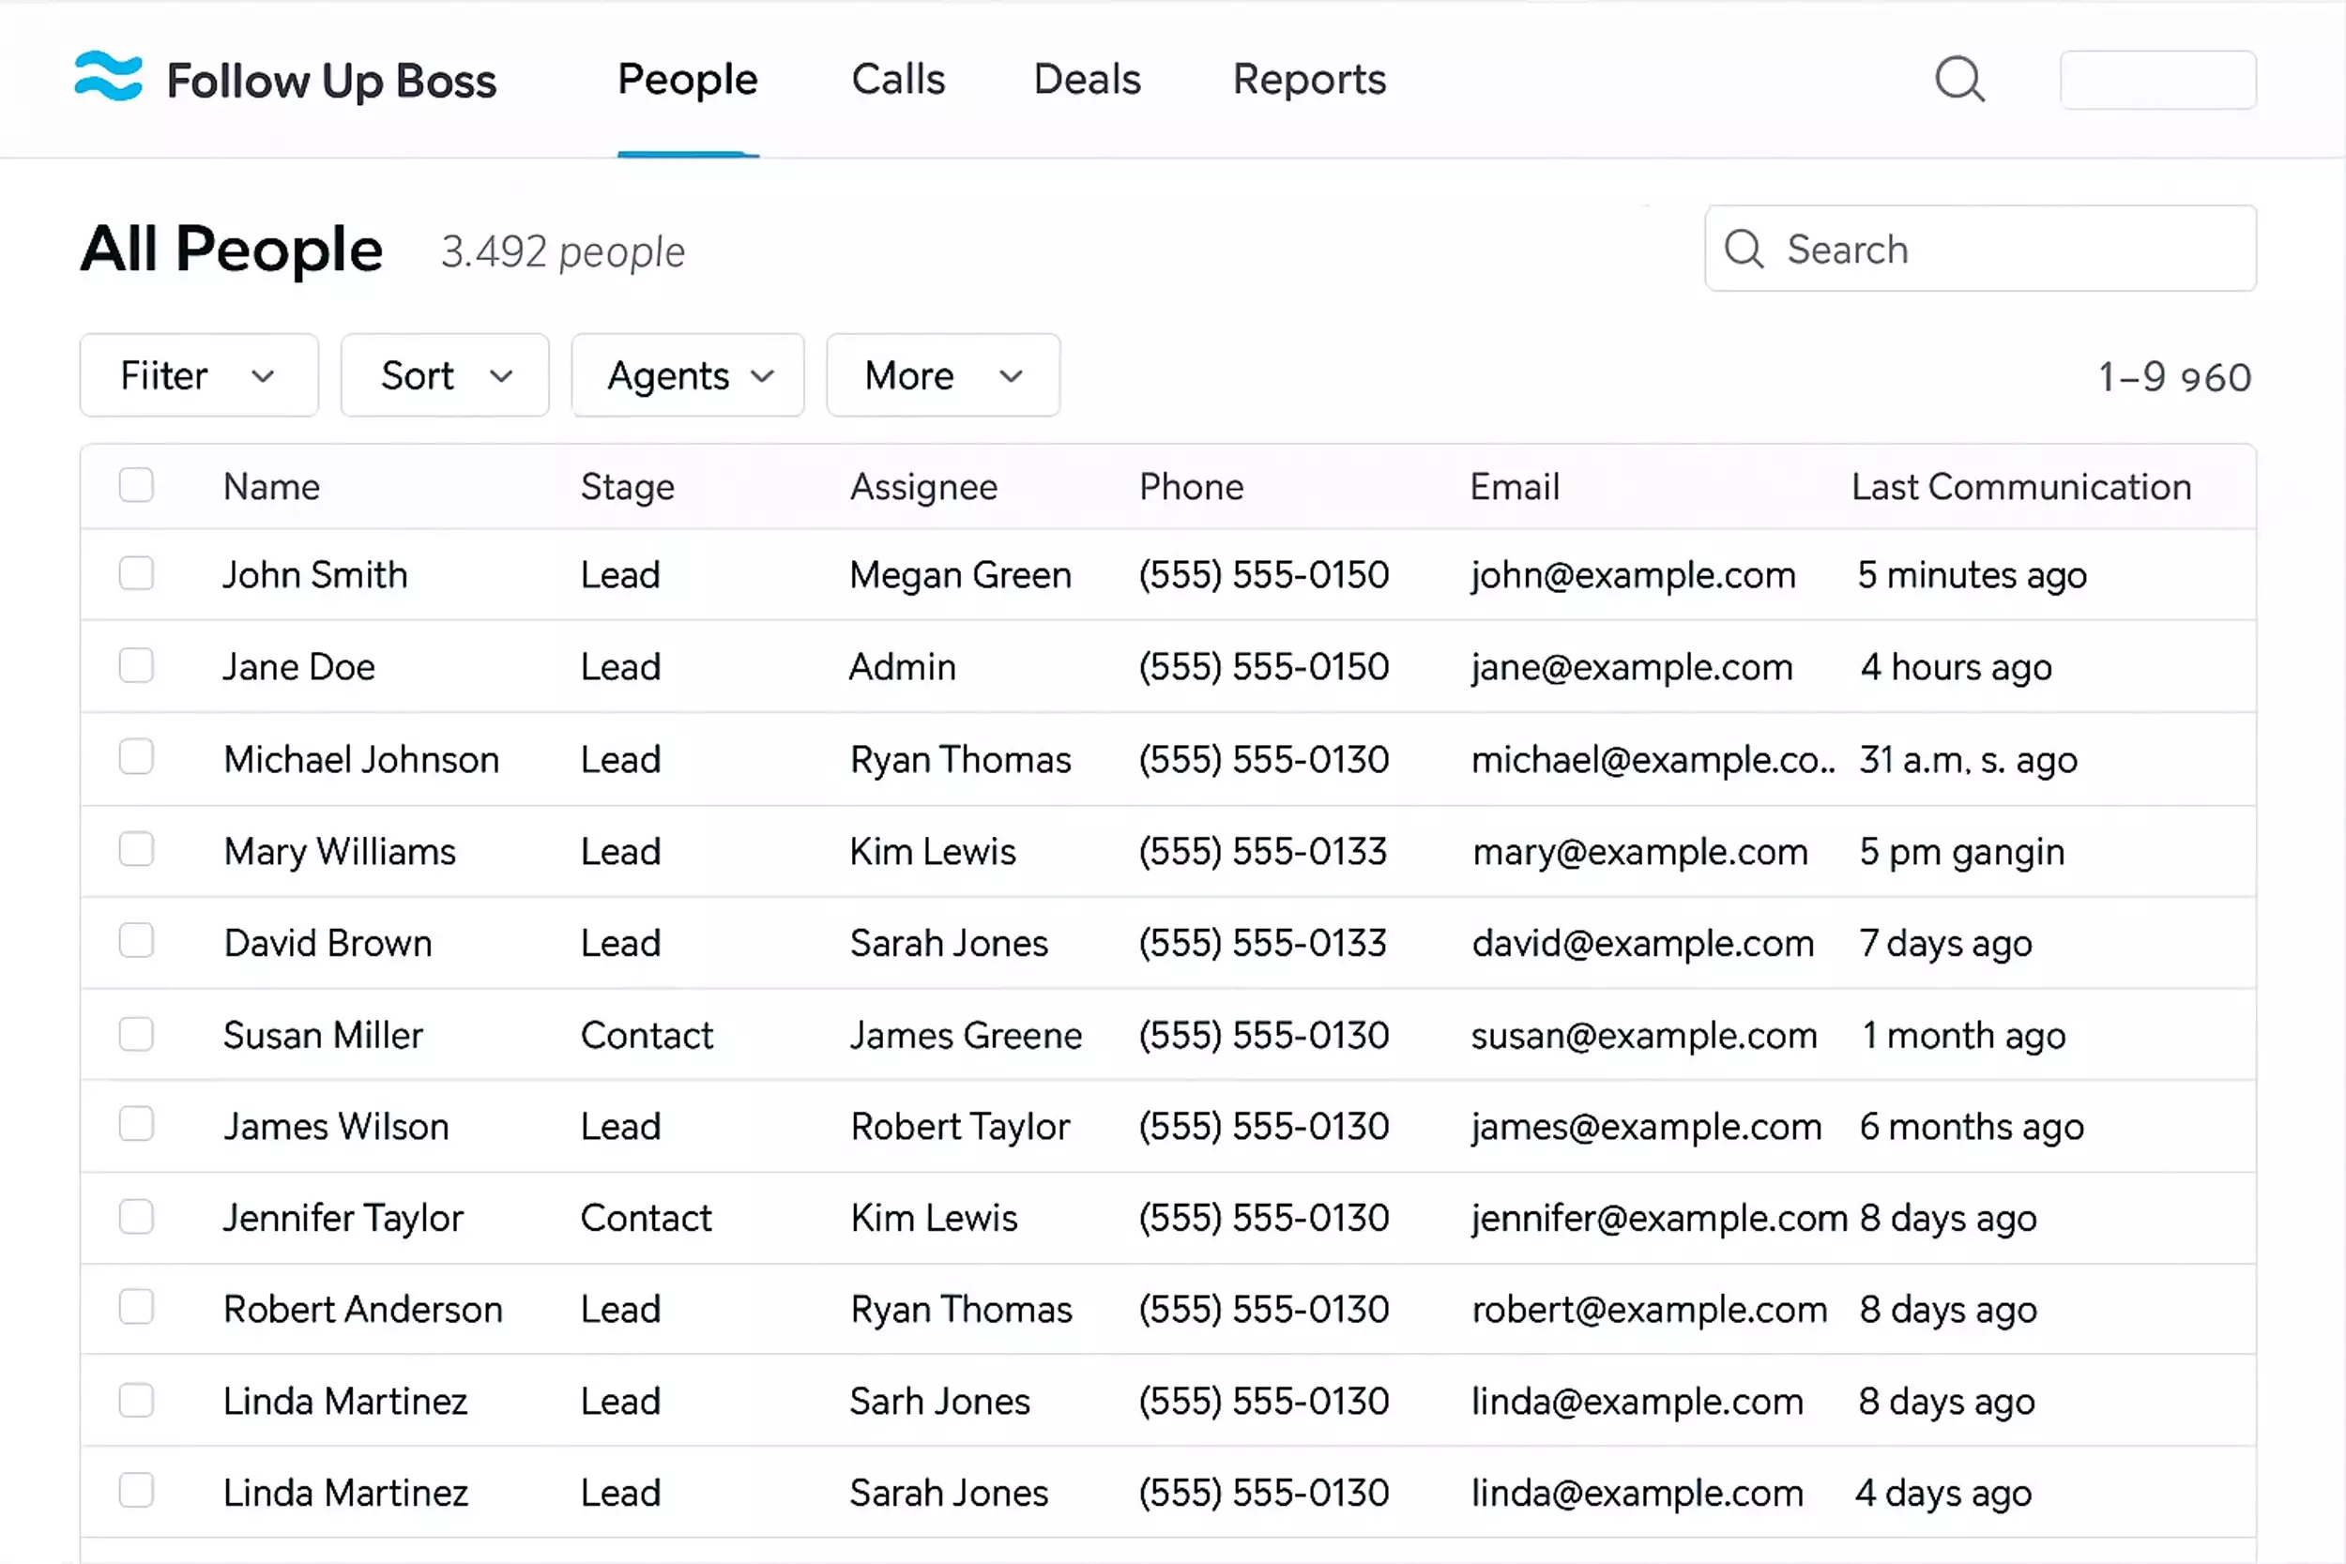The height and width of the screenshot is (1564, 2346).
Task: Click the Last Communication column header
Action: pyautogui.click(x=2020, y=487)
